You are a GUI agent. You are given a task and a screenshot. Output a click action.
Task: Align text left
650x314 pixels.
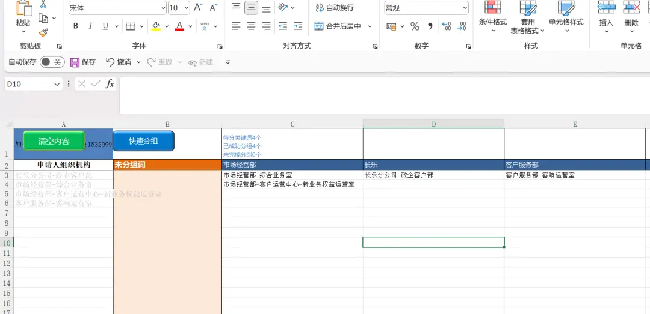[x=236, y=26]
